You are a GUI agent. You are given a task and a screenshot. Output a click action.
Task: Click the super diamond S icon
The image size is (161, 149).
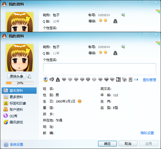coord(88,79)
